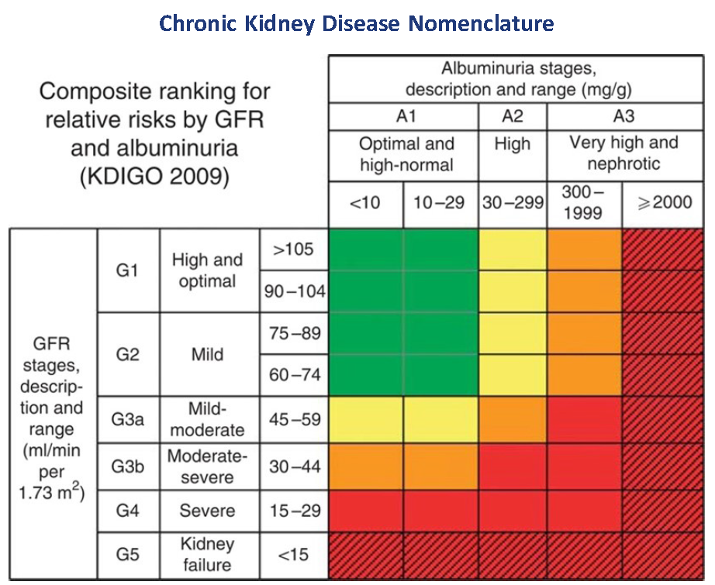Image resolution: width=715 pixels, height=585 pixels.
Task: Select the G3a GFR stage cell
Action: (128, 419)
